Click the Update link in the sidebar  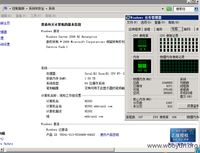pyautogui.click(x=6, y=144)
